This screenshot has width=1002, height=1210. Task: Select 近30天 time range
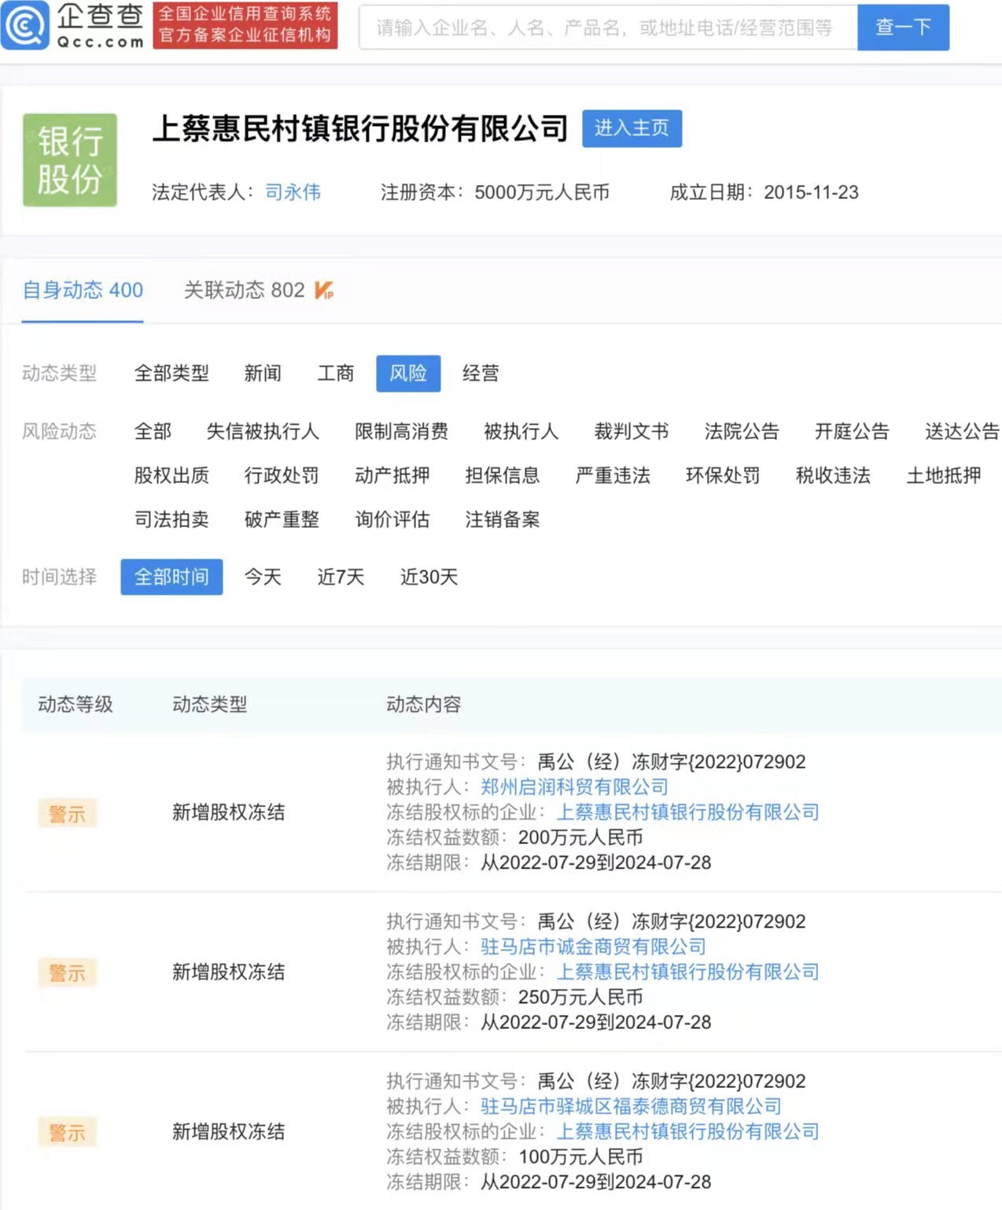point(429,577)
